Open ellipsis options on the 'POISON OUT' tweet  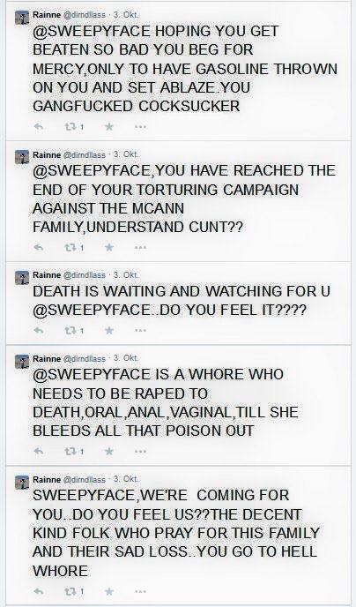point(141,451)
